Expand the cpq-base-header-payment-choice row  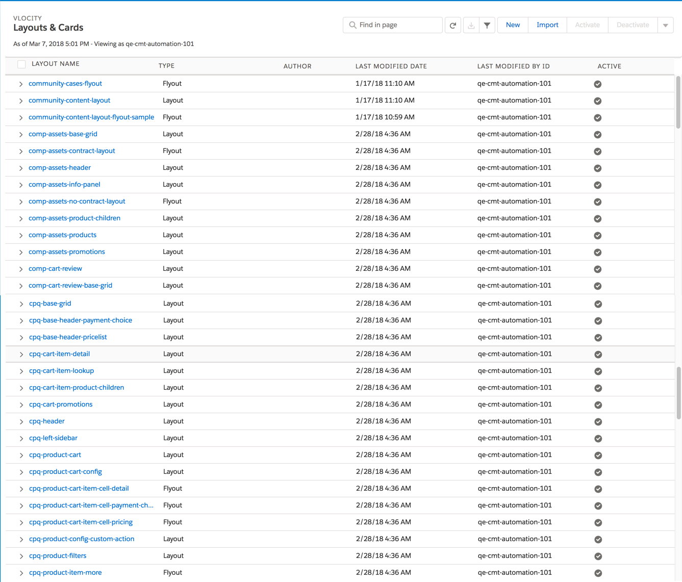(21, 321)
